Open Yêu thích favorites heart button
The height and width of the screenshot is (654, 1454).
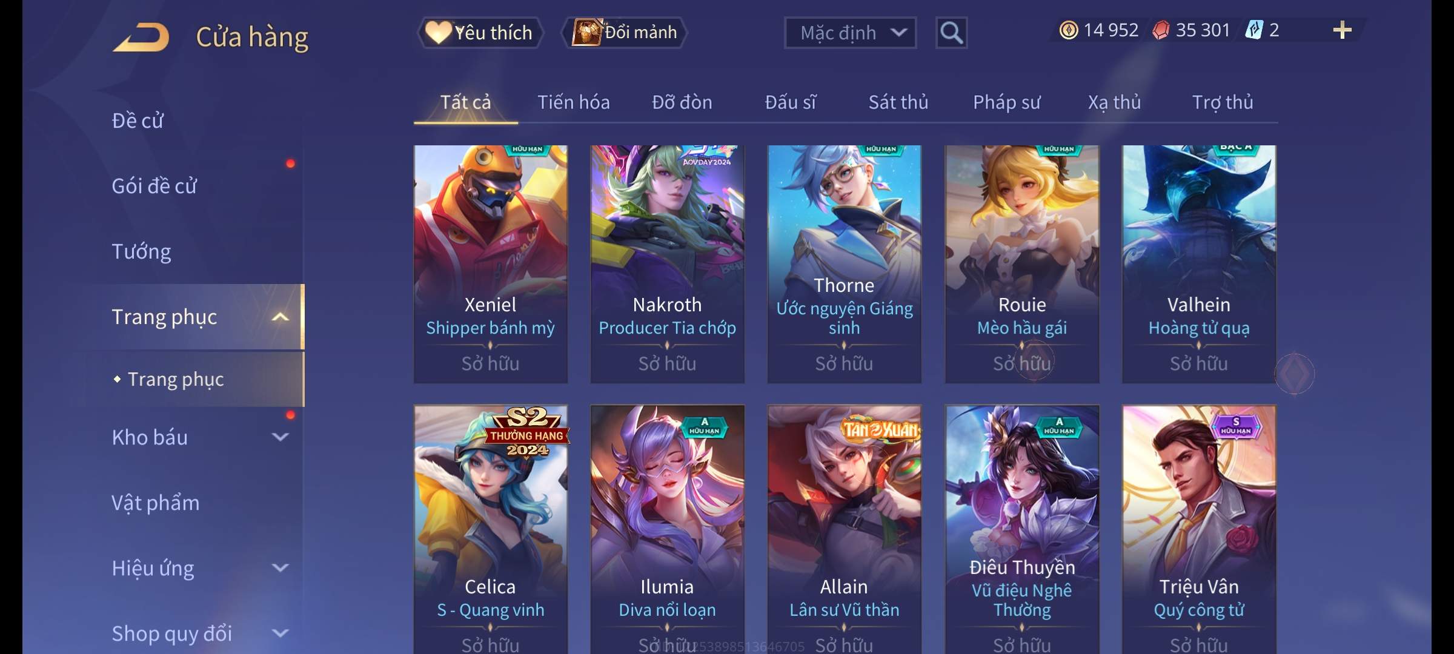point(479,33)
